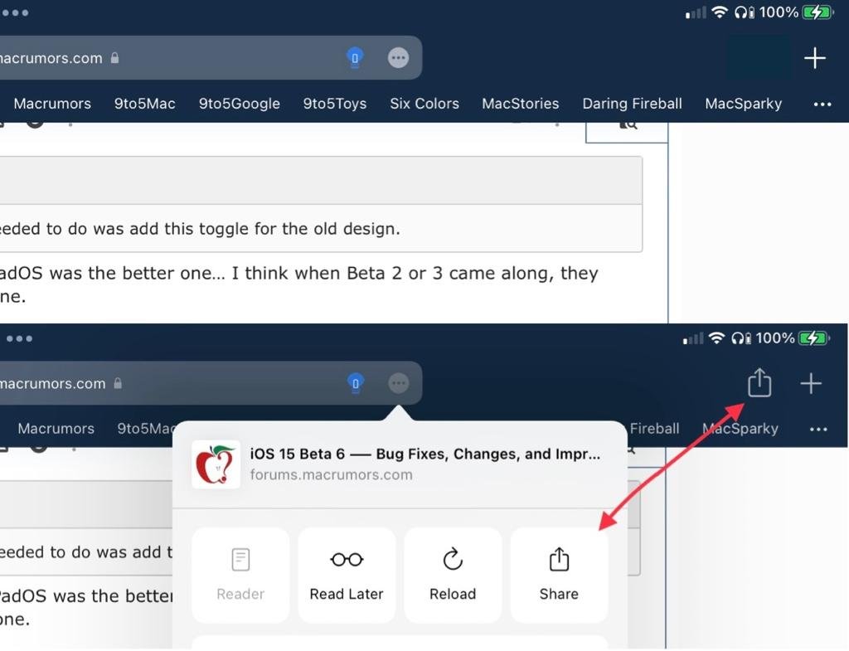The width and height of the screenshot is (849, 651).
Task: Tap the share icon in bottom toolbar
Action: click(x=759, y=382)
